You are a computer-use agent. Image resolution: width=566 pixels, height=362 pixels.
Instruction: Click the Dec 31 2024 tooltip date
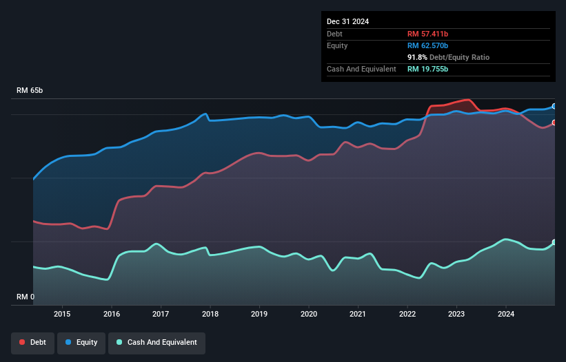(x=347, y=21)
